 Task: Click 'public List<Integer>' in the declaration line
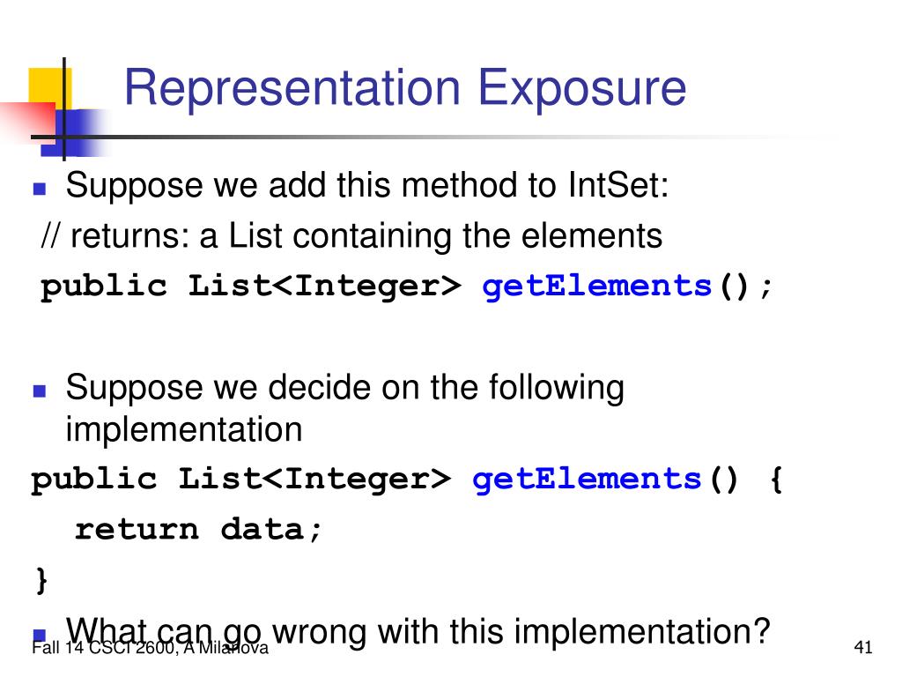tap(251, 286)
